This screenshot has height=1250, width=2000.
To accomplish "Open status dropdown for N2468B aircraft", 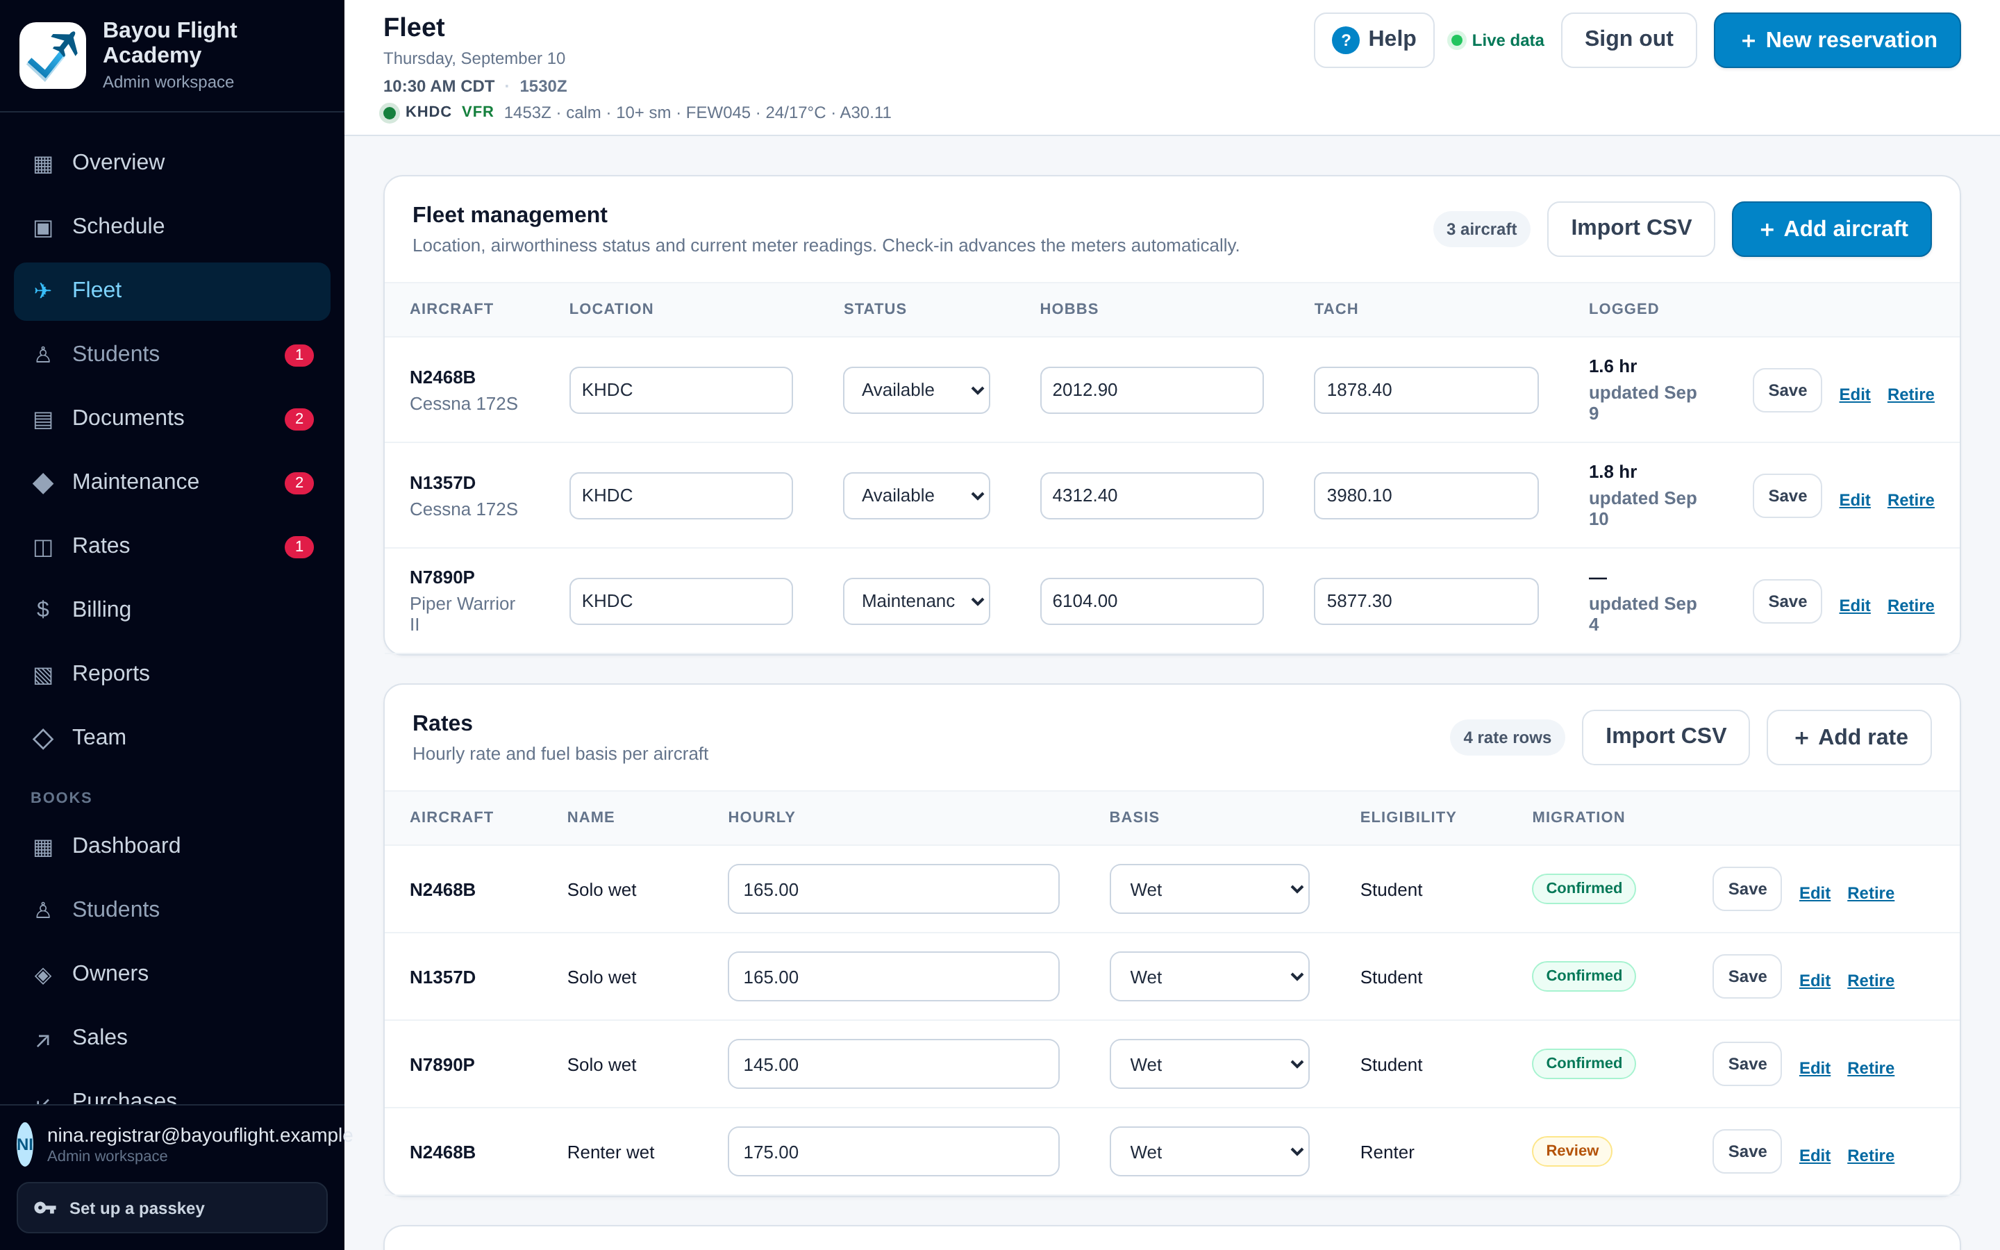I will [x=916, y=390].
